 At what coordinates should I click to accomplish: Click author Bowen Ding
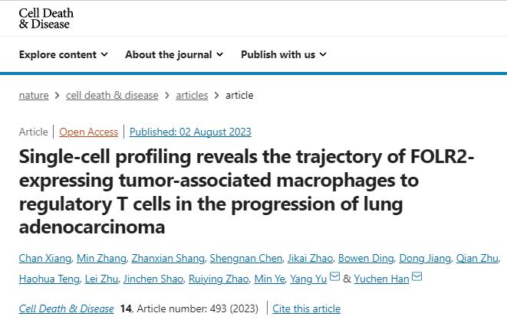point(366,258)
